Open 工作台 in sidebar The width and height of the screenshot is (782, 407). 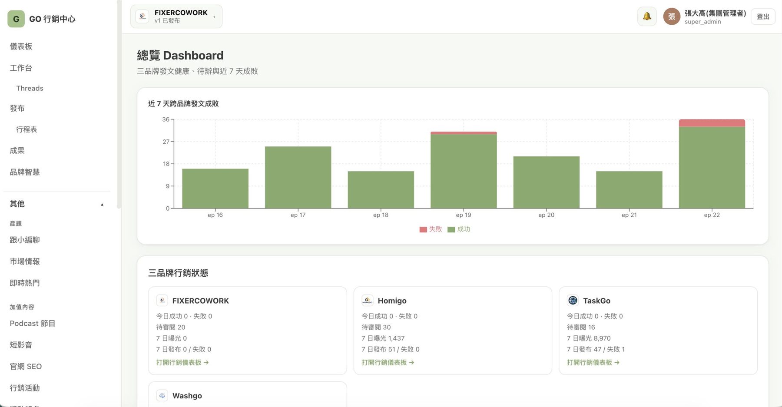tap(21, 68)
